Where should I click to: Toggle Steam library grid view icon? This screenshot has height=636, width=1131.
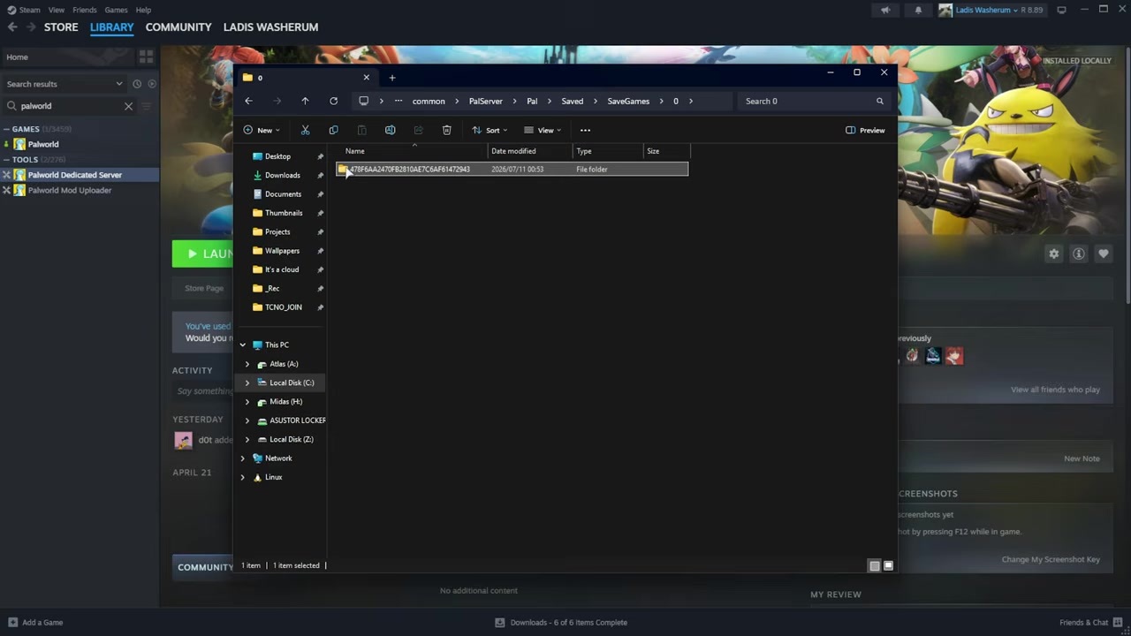[x=146, y=57]
